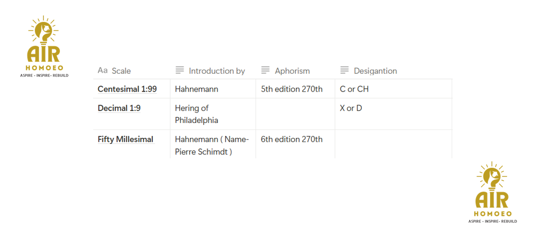Image resolution: width=541 pixels, height=234 pixels.
Task: Select the C or CH designation cell
Action: (x=354, y=89)
